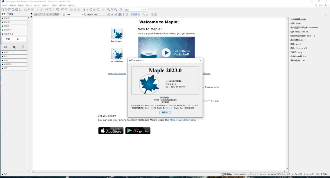
Task: Switch to the 工作簿 tab
Action: point(10,14)
